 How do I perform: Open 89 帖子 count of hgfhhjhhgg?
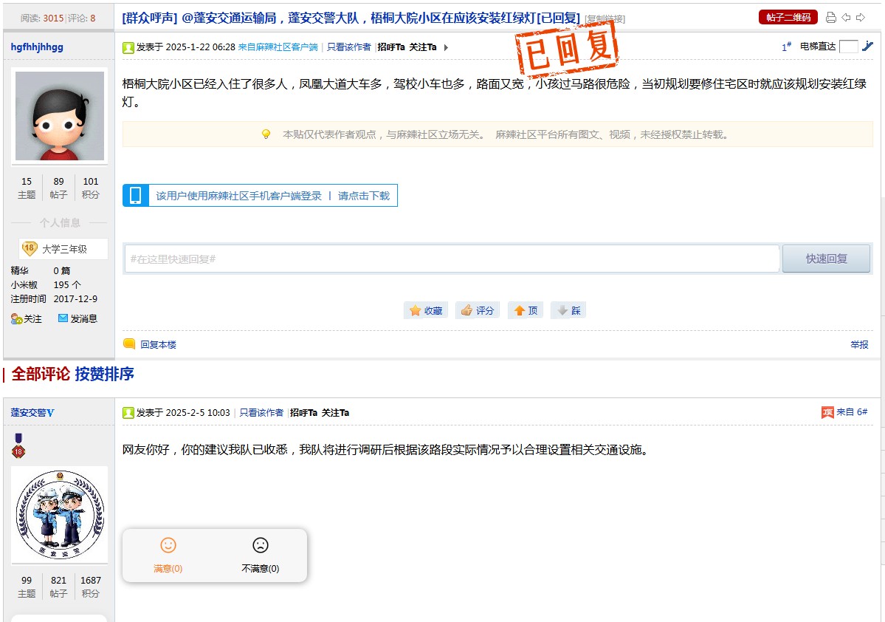[x=59, y=188]
